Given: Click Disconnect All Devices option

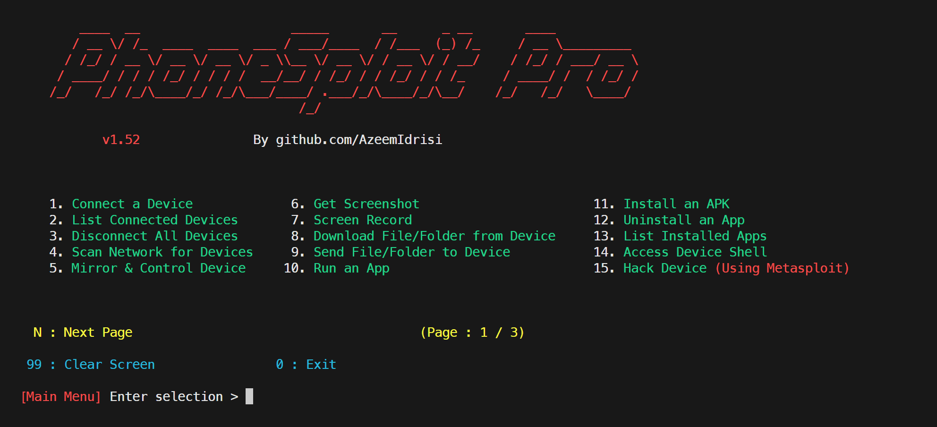Looking at the screenshot, I should pos(154,236).
